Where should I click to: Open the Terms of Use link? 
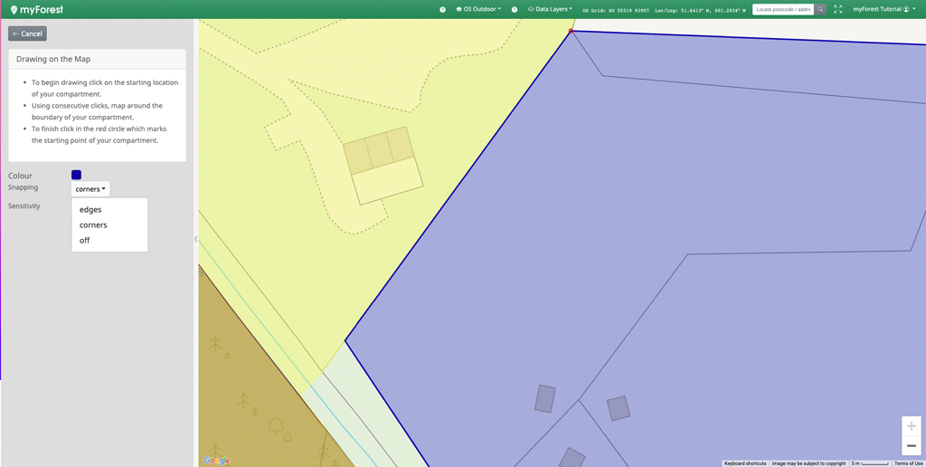tap(908, 463)
